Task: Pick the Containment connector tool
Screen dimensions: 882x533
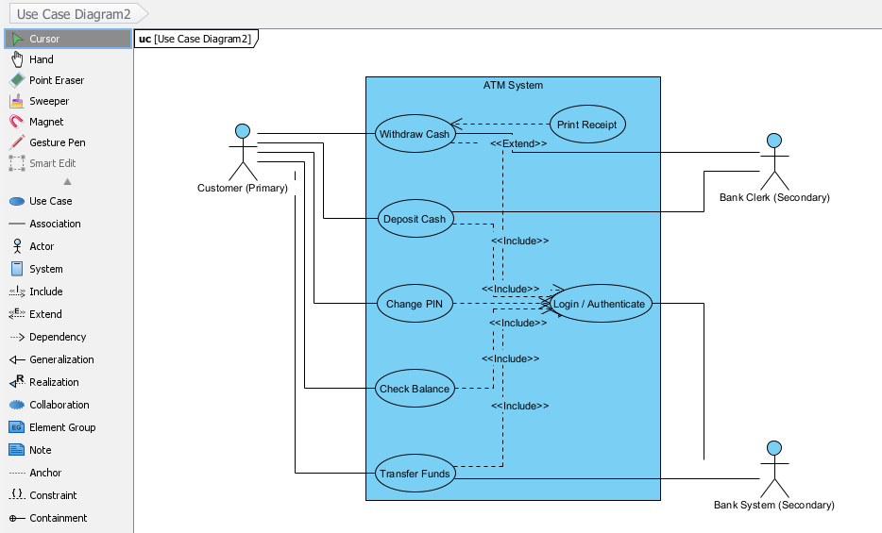Action: point(68,518)
